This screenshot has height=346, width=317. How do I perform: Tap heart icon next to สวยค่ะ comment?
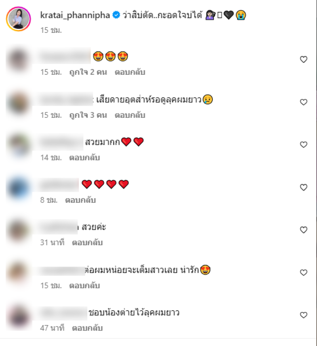click(x=304, y=230)
